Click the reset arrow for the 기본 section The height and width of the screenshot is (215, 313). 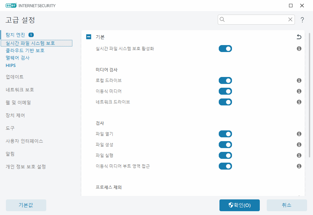pos(299,36)
